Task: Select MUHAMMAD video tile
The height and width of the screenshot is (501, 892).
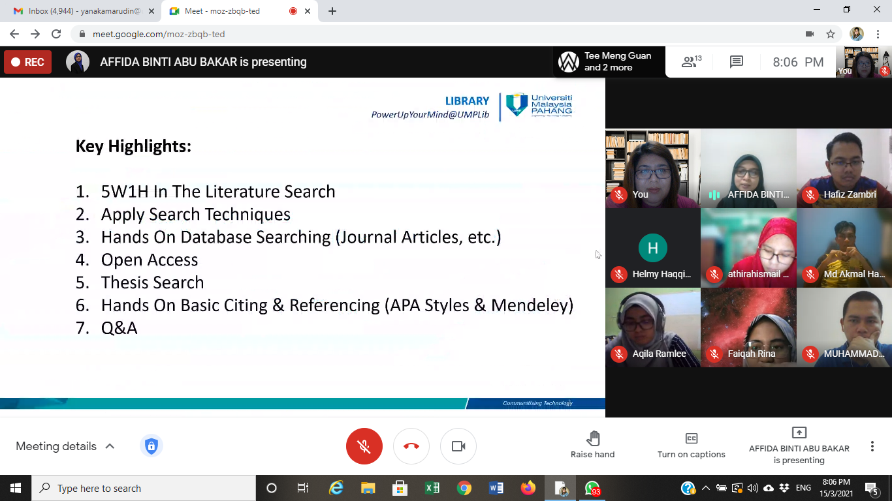Action: click(x=844, y=327)
